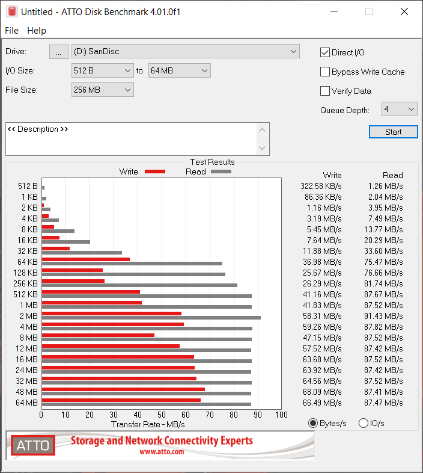Click the 47.15 MB/s write value
Viewport: 423px width, 473px height.
[322, 338]
